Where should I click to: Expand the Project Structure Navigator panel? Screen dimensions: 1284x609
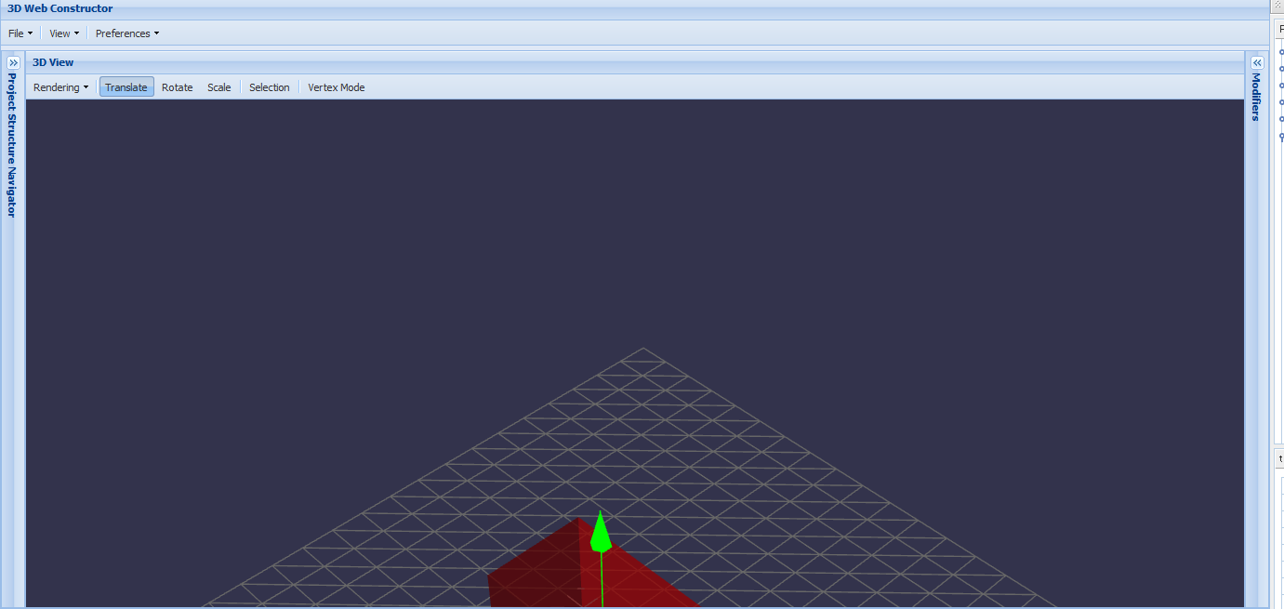coord(13,62)
